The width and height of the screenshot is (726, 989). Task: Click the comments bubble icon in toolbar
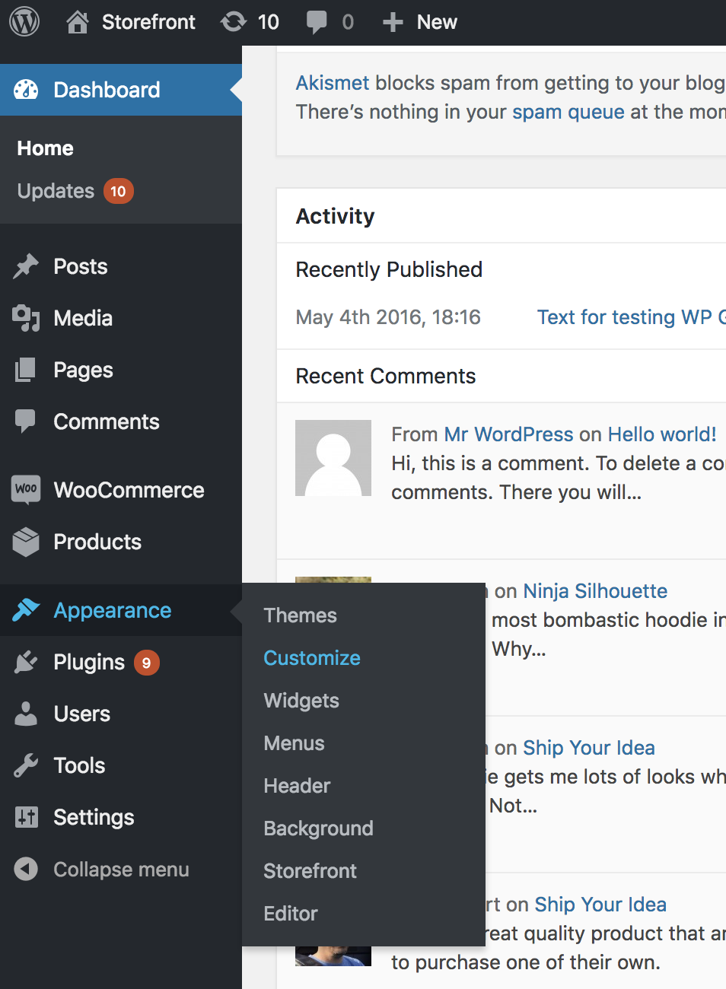(317, 22)
